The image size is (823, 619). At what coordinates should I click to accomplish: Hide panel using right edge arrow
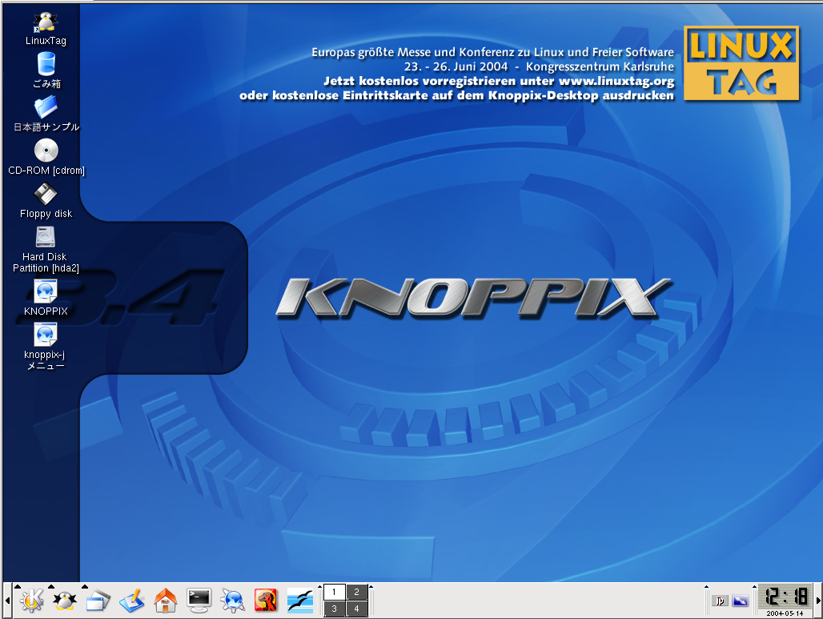click(x=817, y=600)
